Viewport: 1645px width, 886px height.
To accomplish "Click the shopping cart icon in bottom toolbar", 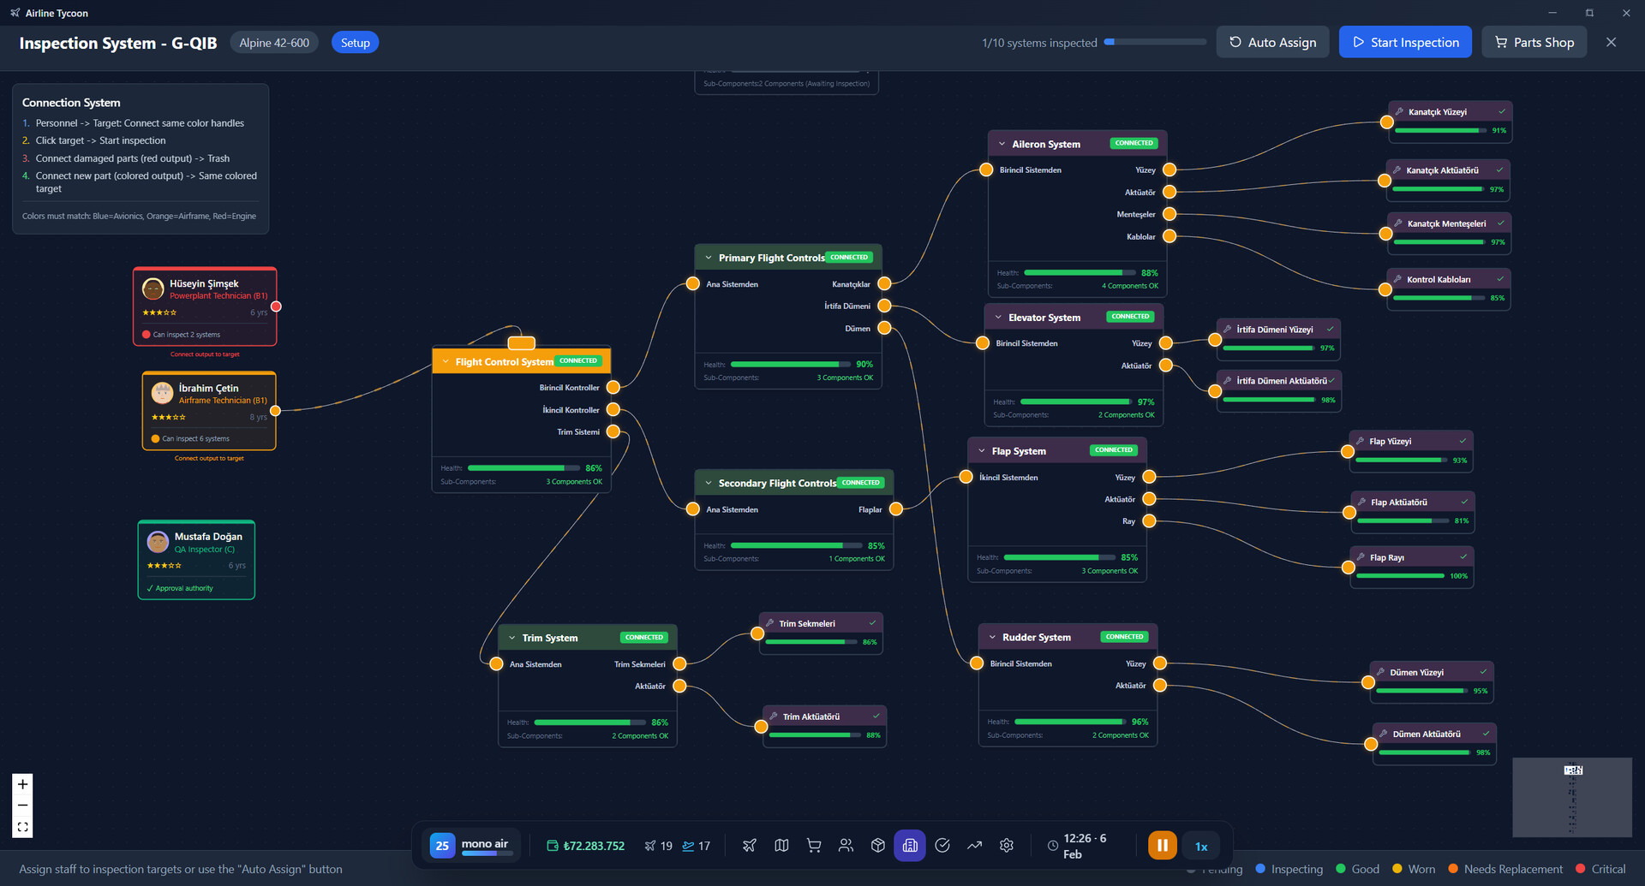I will [x=814, y=846].
